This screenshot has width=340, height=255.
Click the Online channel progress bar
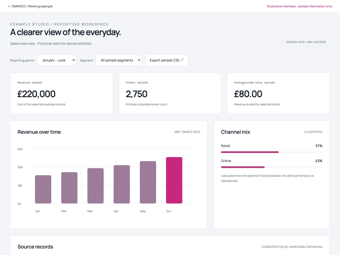272,167
